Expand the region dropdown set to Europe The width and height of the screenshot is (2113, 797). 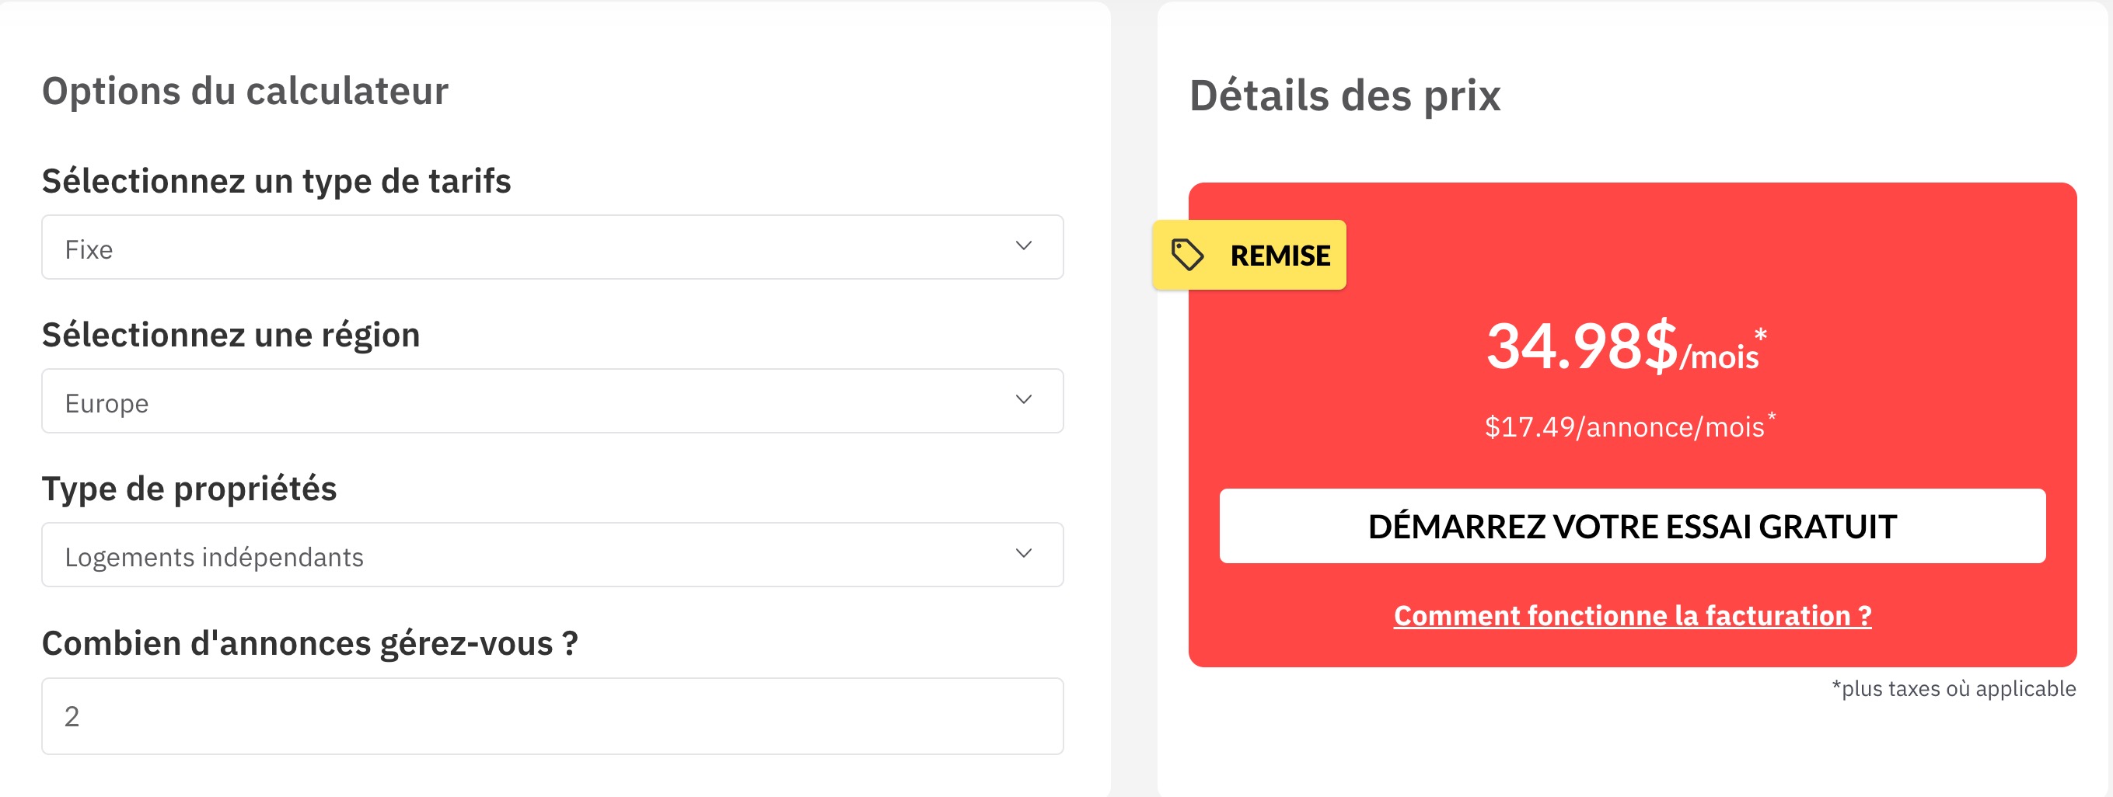(552, 401)
